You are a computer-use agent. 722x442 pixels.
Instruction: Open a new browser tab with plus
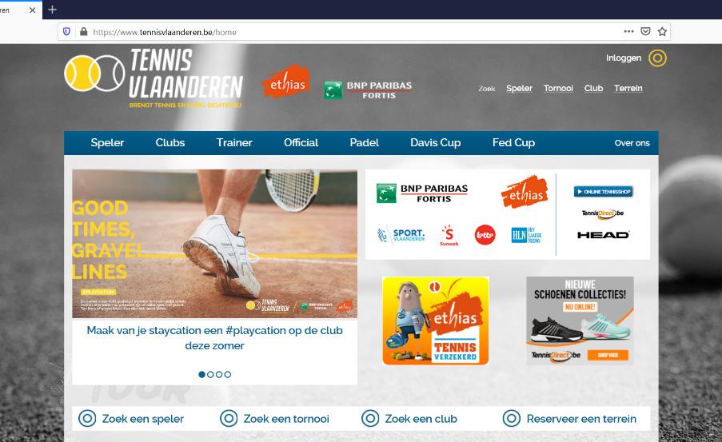(x=52, y=10)
